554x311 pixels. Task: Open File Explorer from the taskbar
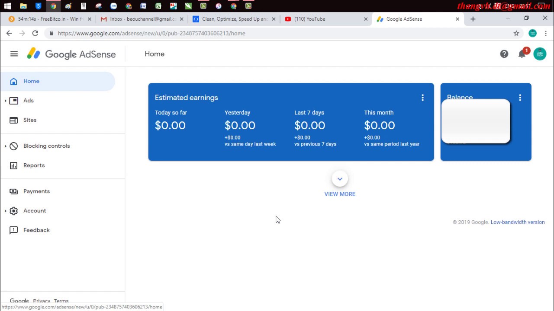[x=23, y=6]
